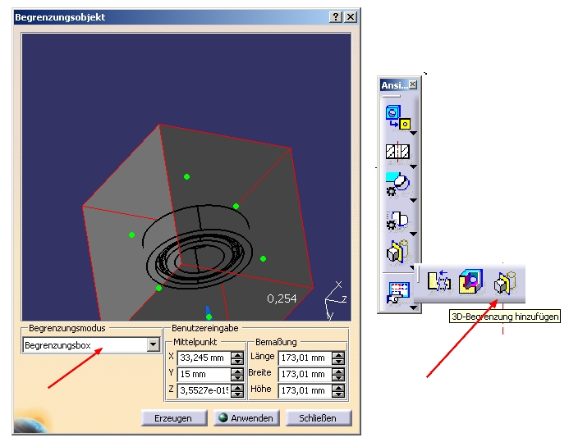Increase Mittelpunkt Z with up spinner

click(237, 388)
